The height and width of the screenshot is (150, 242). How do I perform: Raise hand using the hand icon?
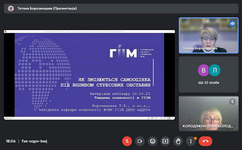(x=178, y=141)
